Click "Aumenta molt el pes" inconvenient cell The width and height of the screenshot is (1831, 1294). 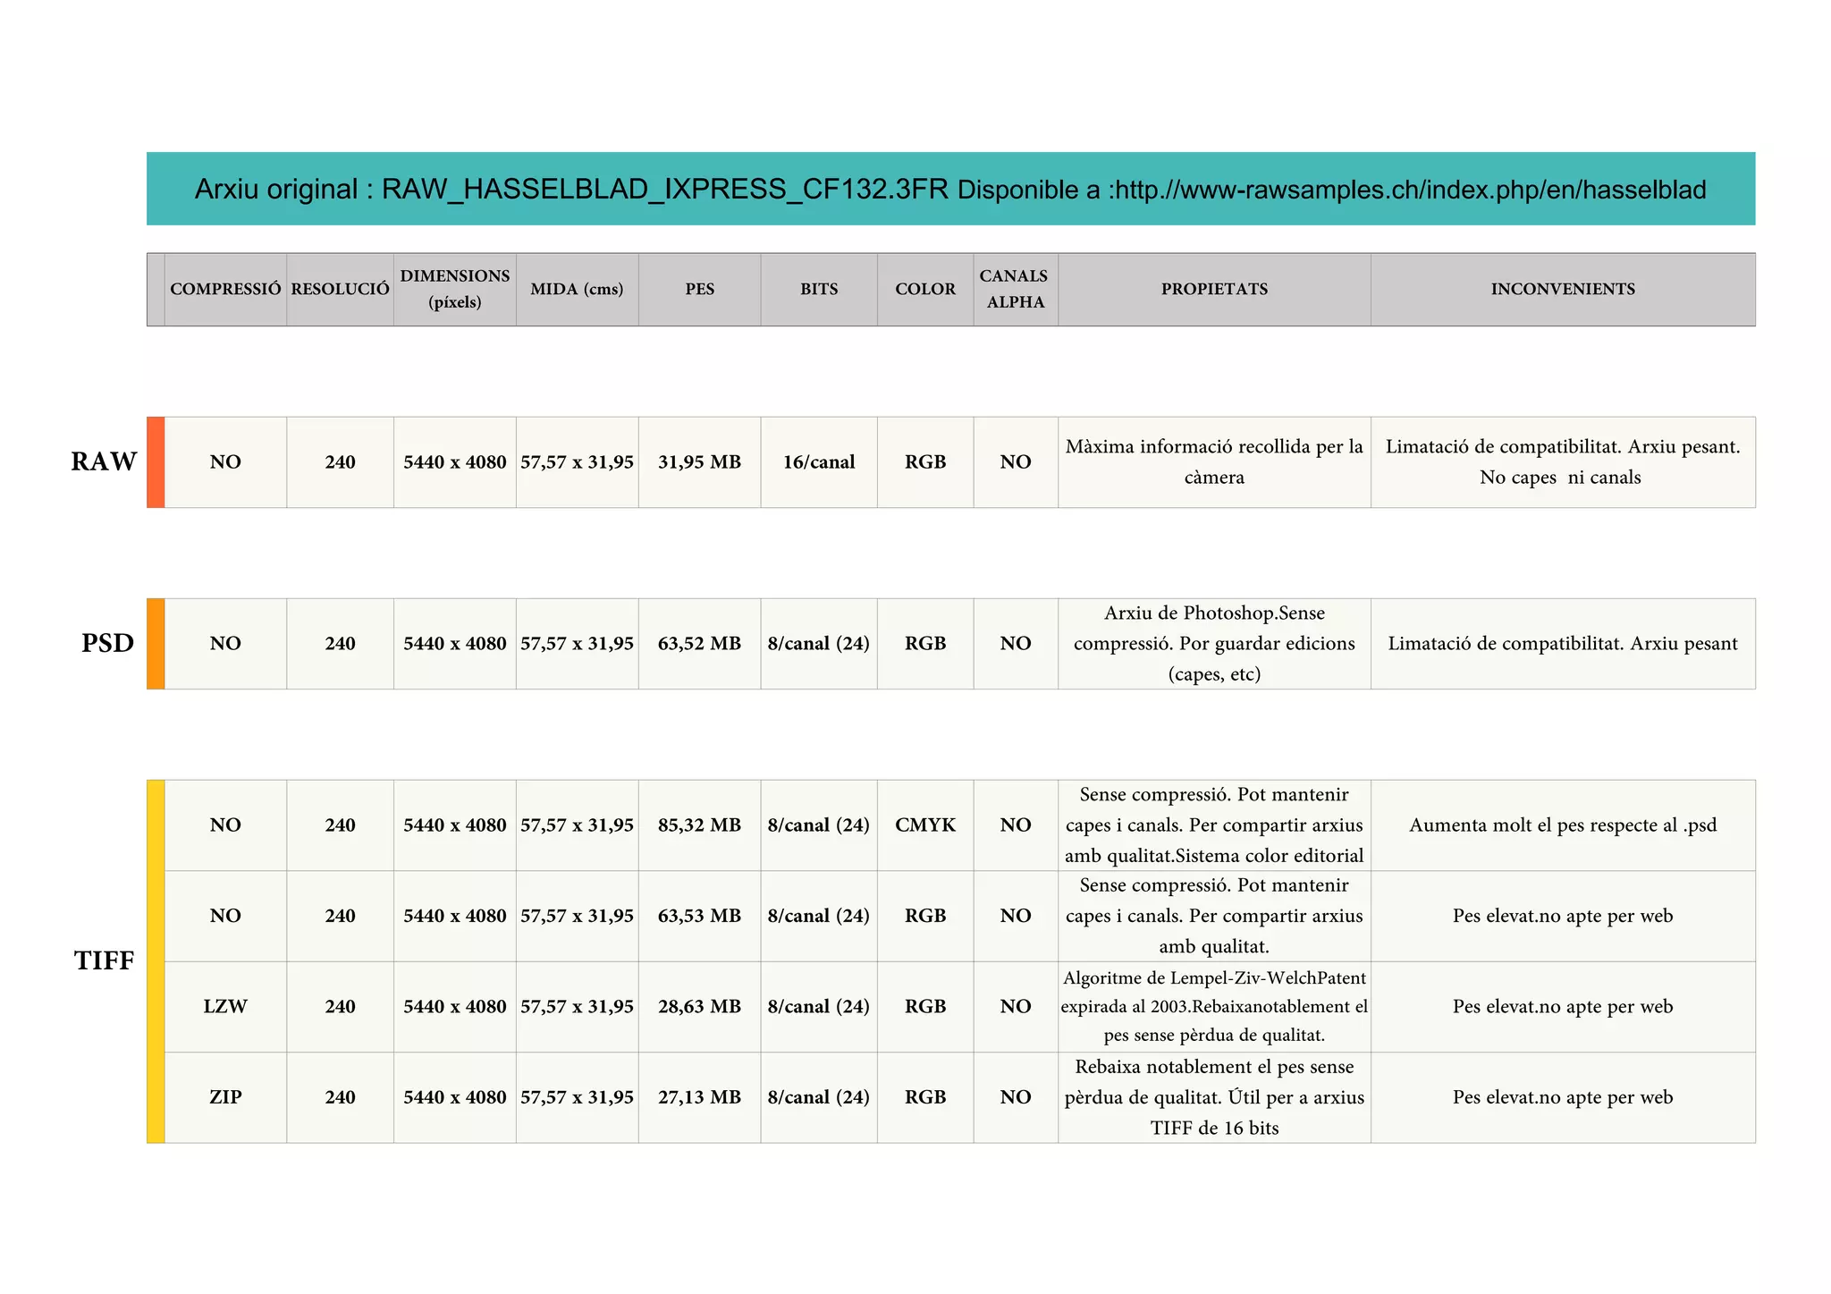1562,825
